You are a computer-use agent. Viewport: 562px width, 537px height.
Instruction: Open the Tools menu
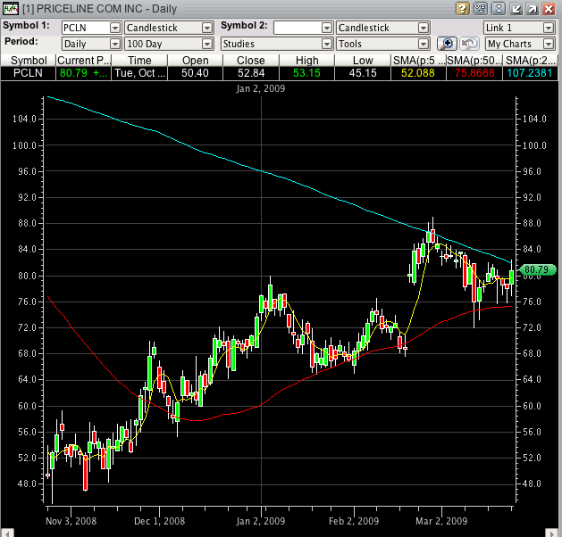(x=382, y=43)
